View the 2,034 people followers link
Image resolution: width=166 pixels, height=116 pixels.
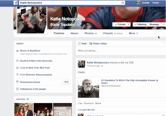coord(39,89)
